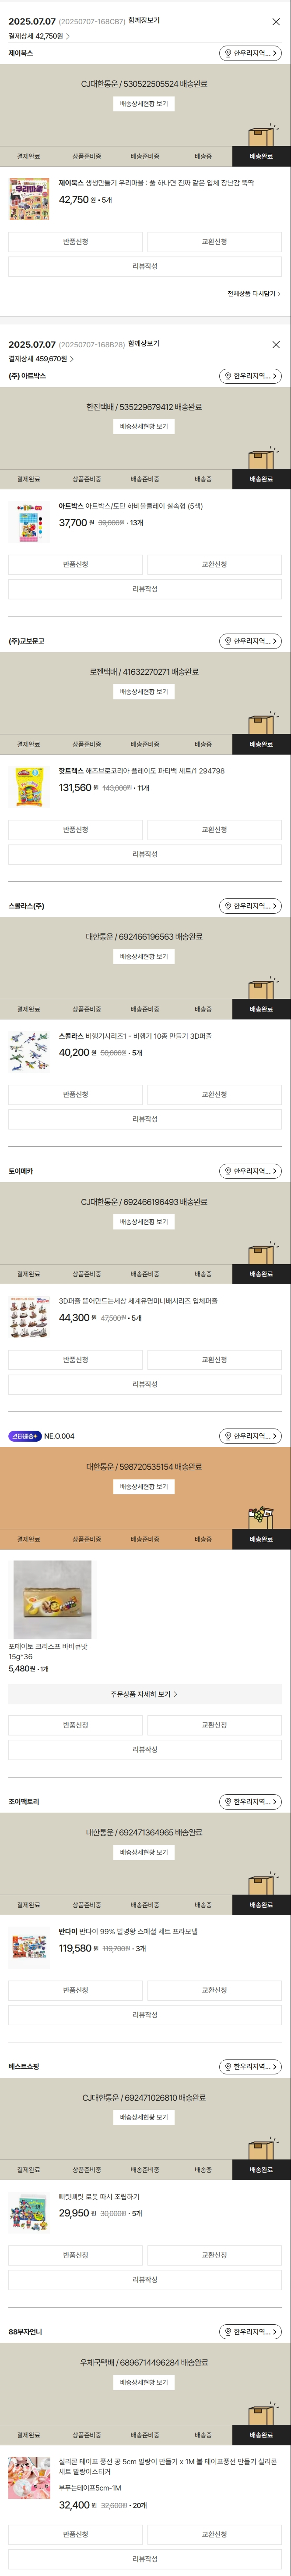
Task: Select the 배송완료 step in the 제이북스 order
Action: pos(261,156)
